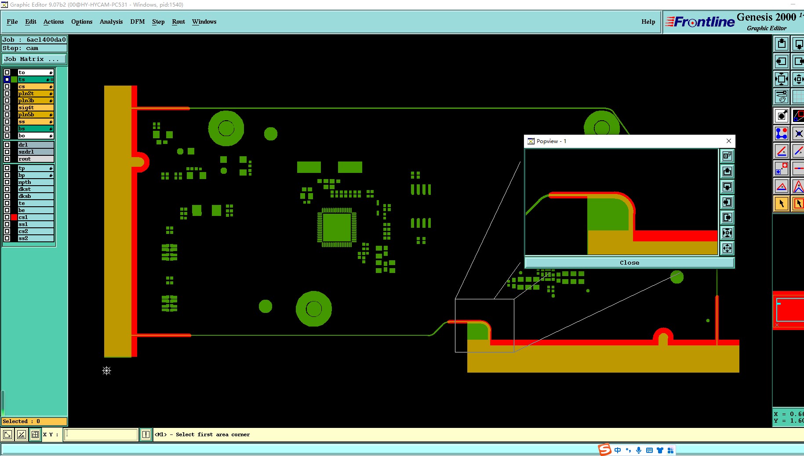Select the 'pln3b' layer name

coord(36,101)
